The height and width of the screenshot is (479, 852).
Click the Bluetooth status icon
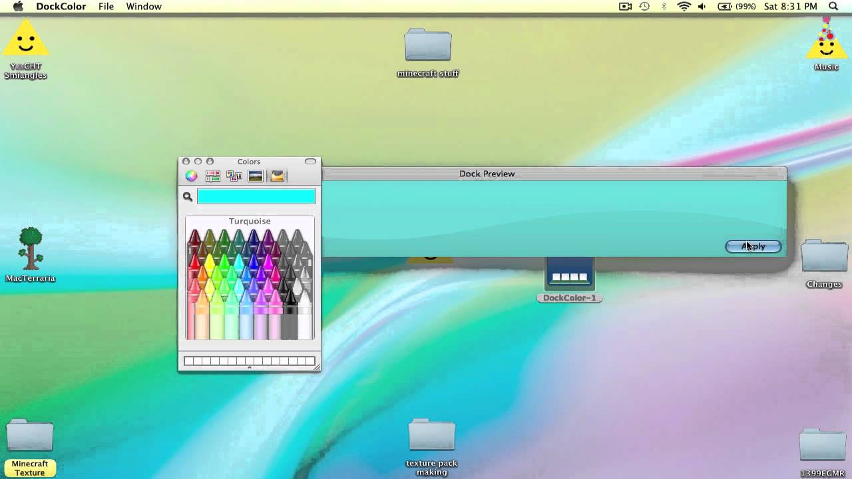tap(664, 7)
